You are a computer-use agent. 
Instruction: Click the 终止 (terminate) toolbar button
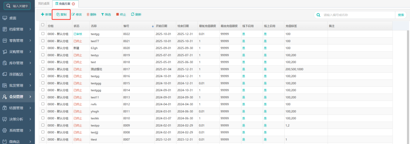pos(121,15)
